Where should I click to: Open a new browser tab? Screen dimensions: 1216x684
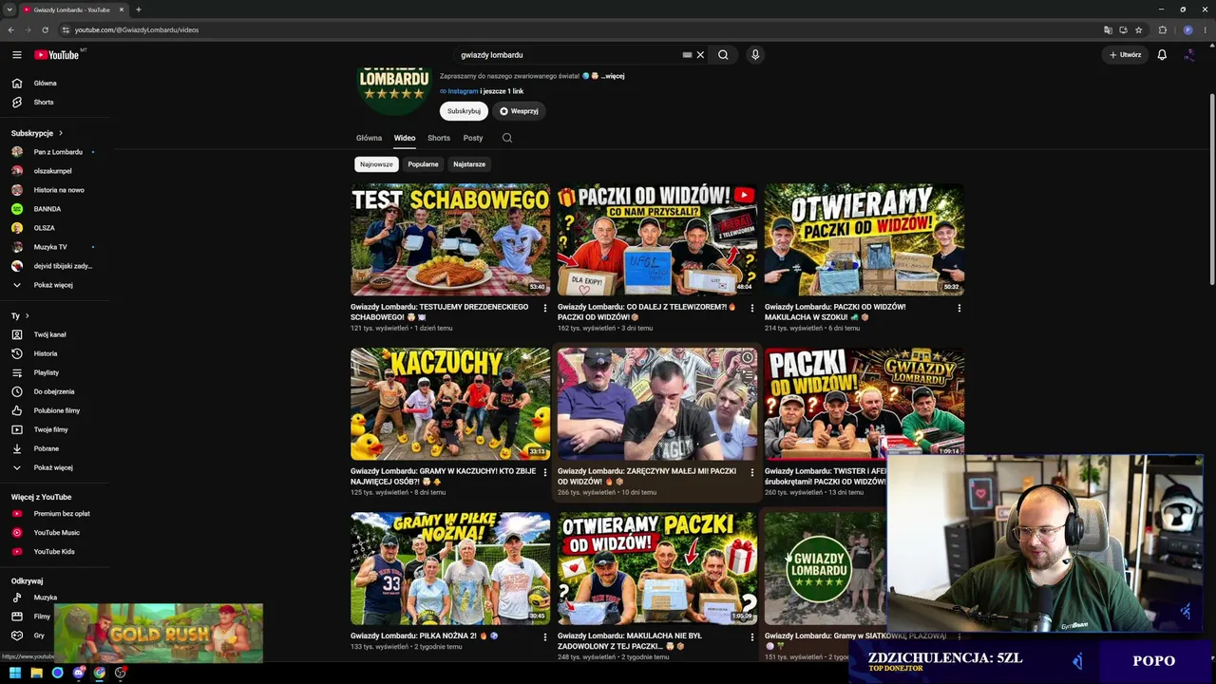click(x=139, y=9)
